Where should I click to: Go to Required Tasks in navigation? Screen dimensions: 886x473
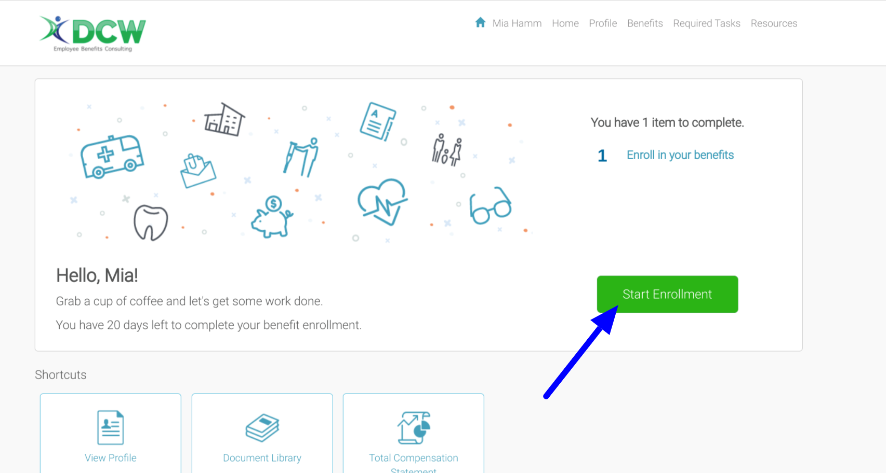point(706,23)
